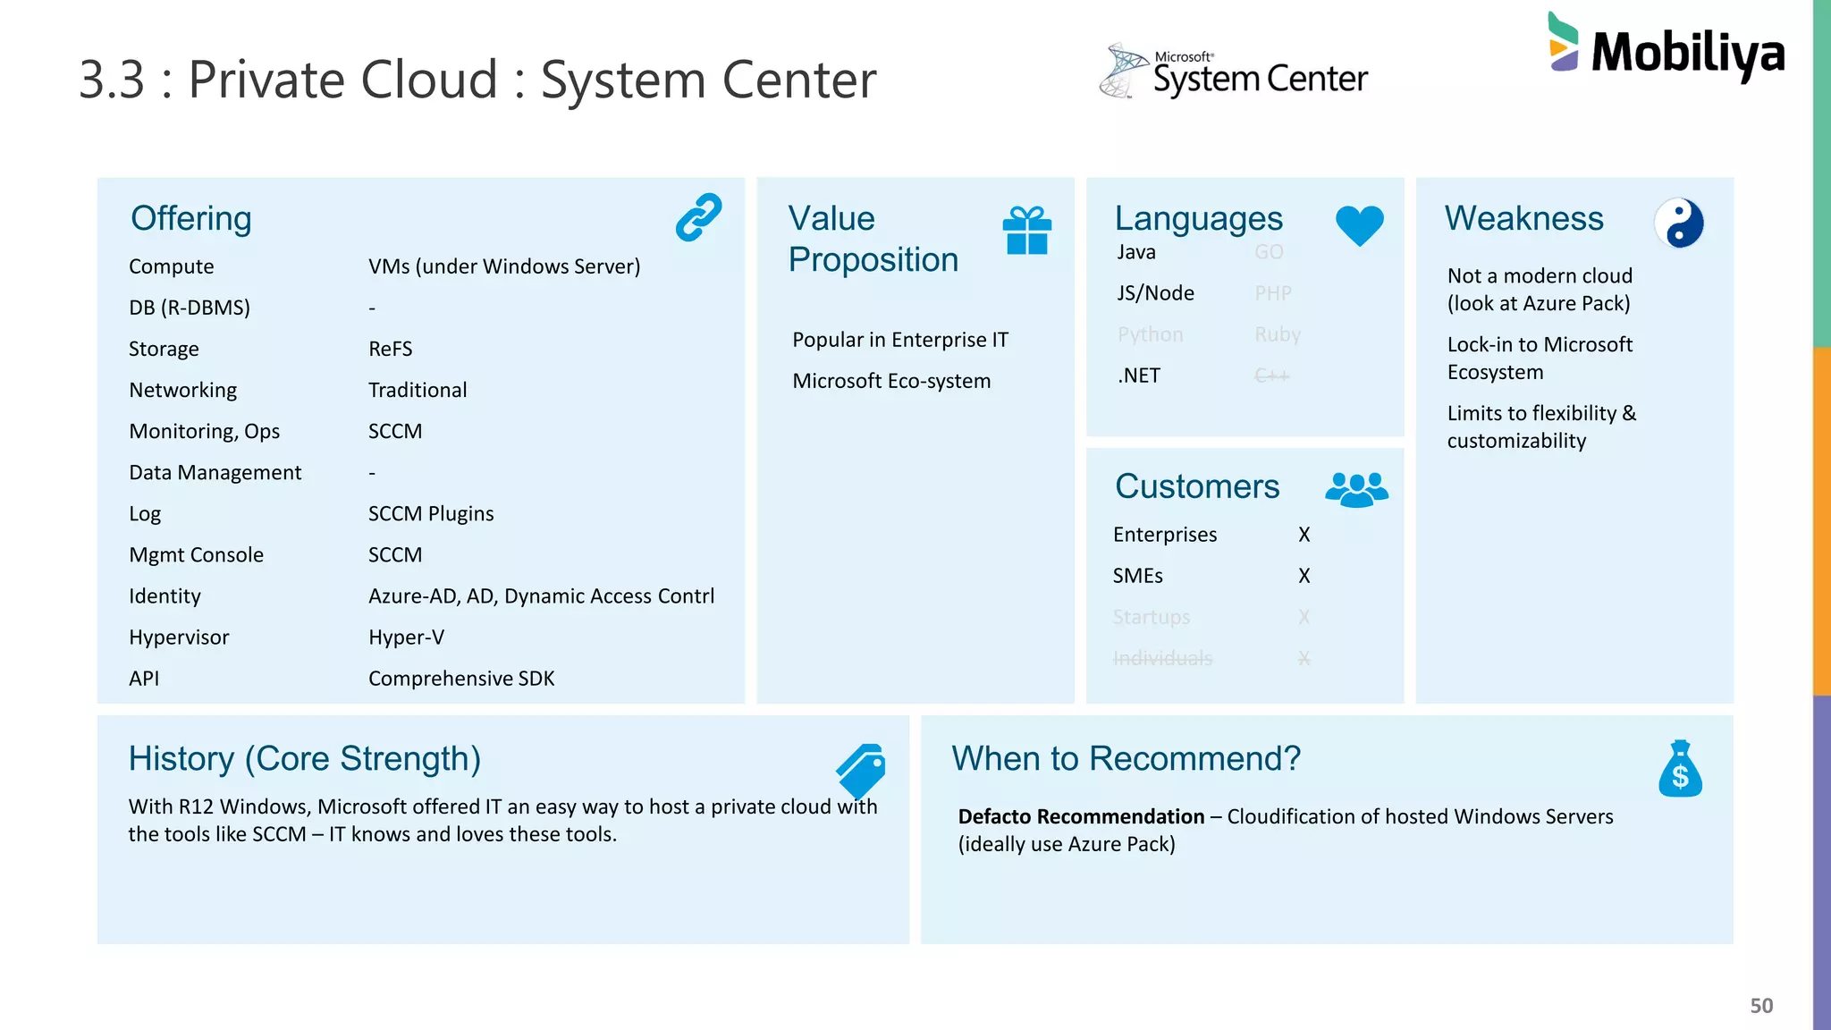The width and height of the screenshot is (1831, 1030).
Task: Click the Defacto Recommendation text
Action: (1286, 831)
